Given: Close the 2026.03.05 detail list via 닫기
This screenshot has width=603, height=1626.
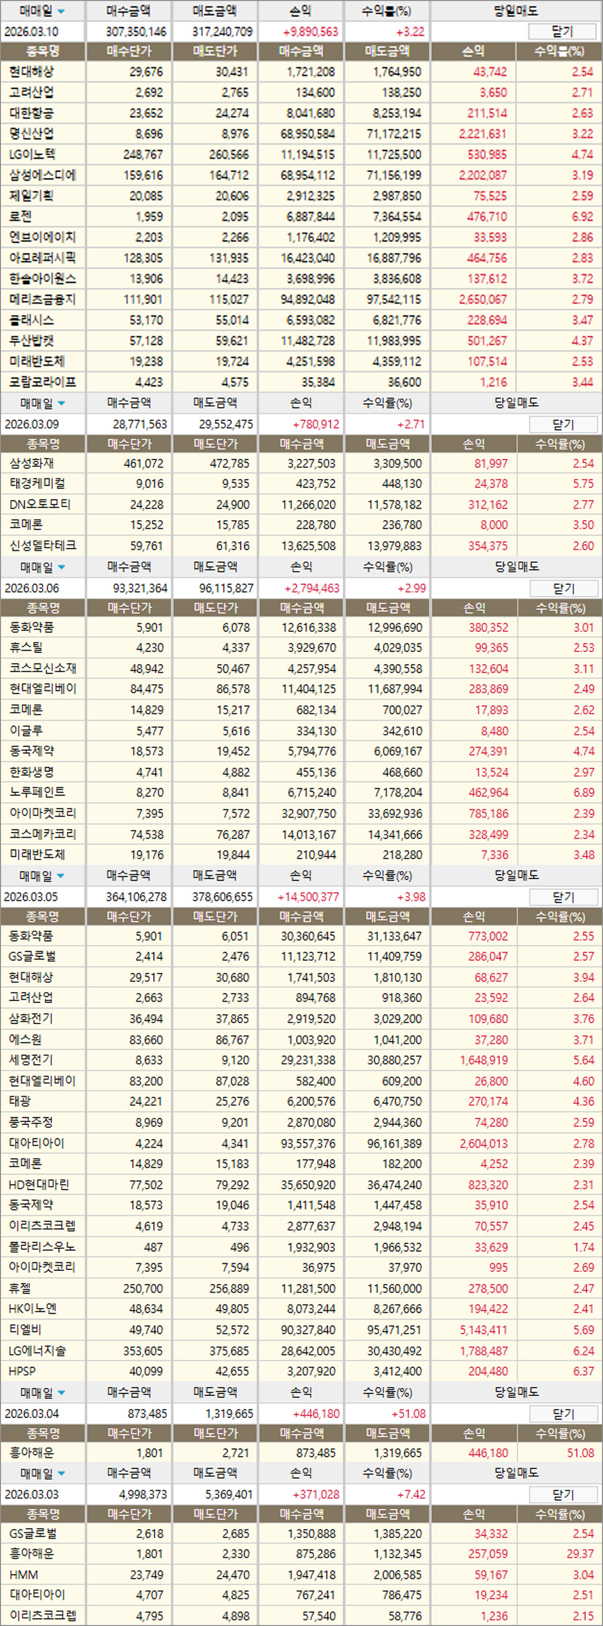Looking at the screenshot, I should click(x=563, y=897).
